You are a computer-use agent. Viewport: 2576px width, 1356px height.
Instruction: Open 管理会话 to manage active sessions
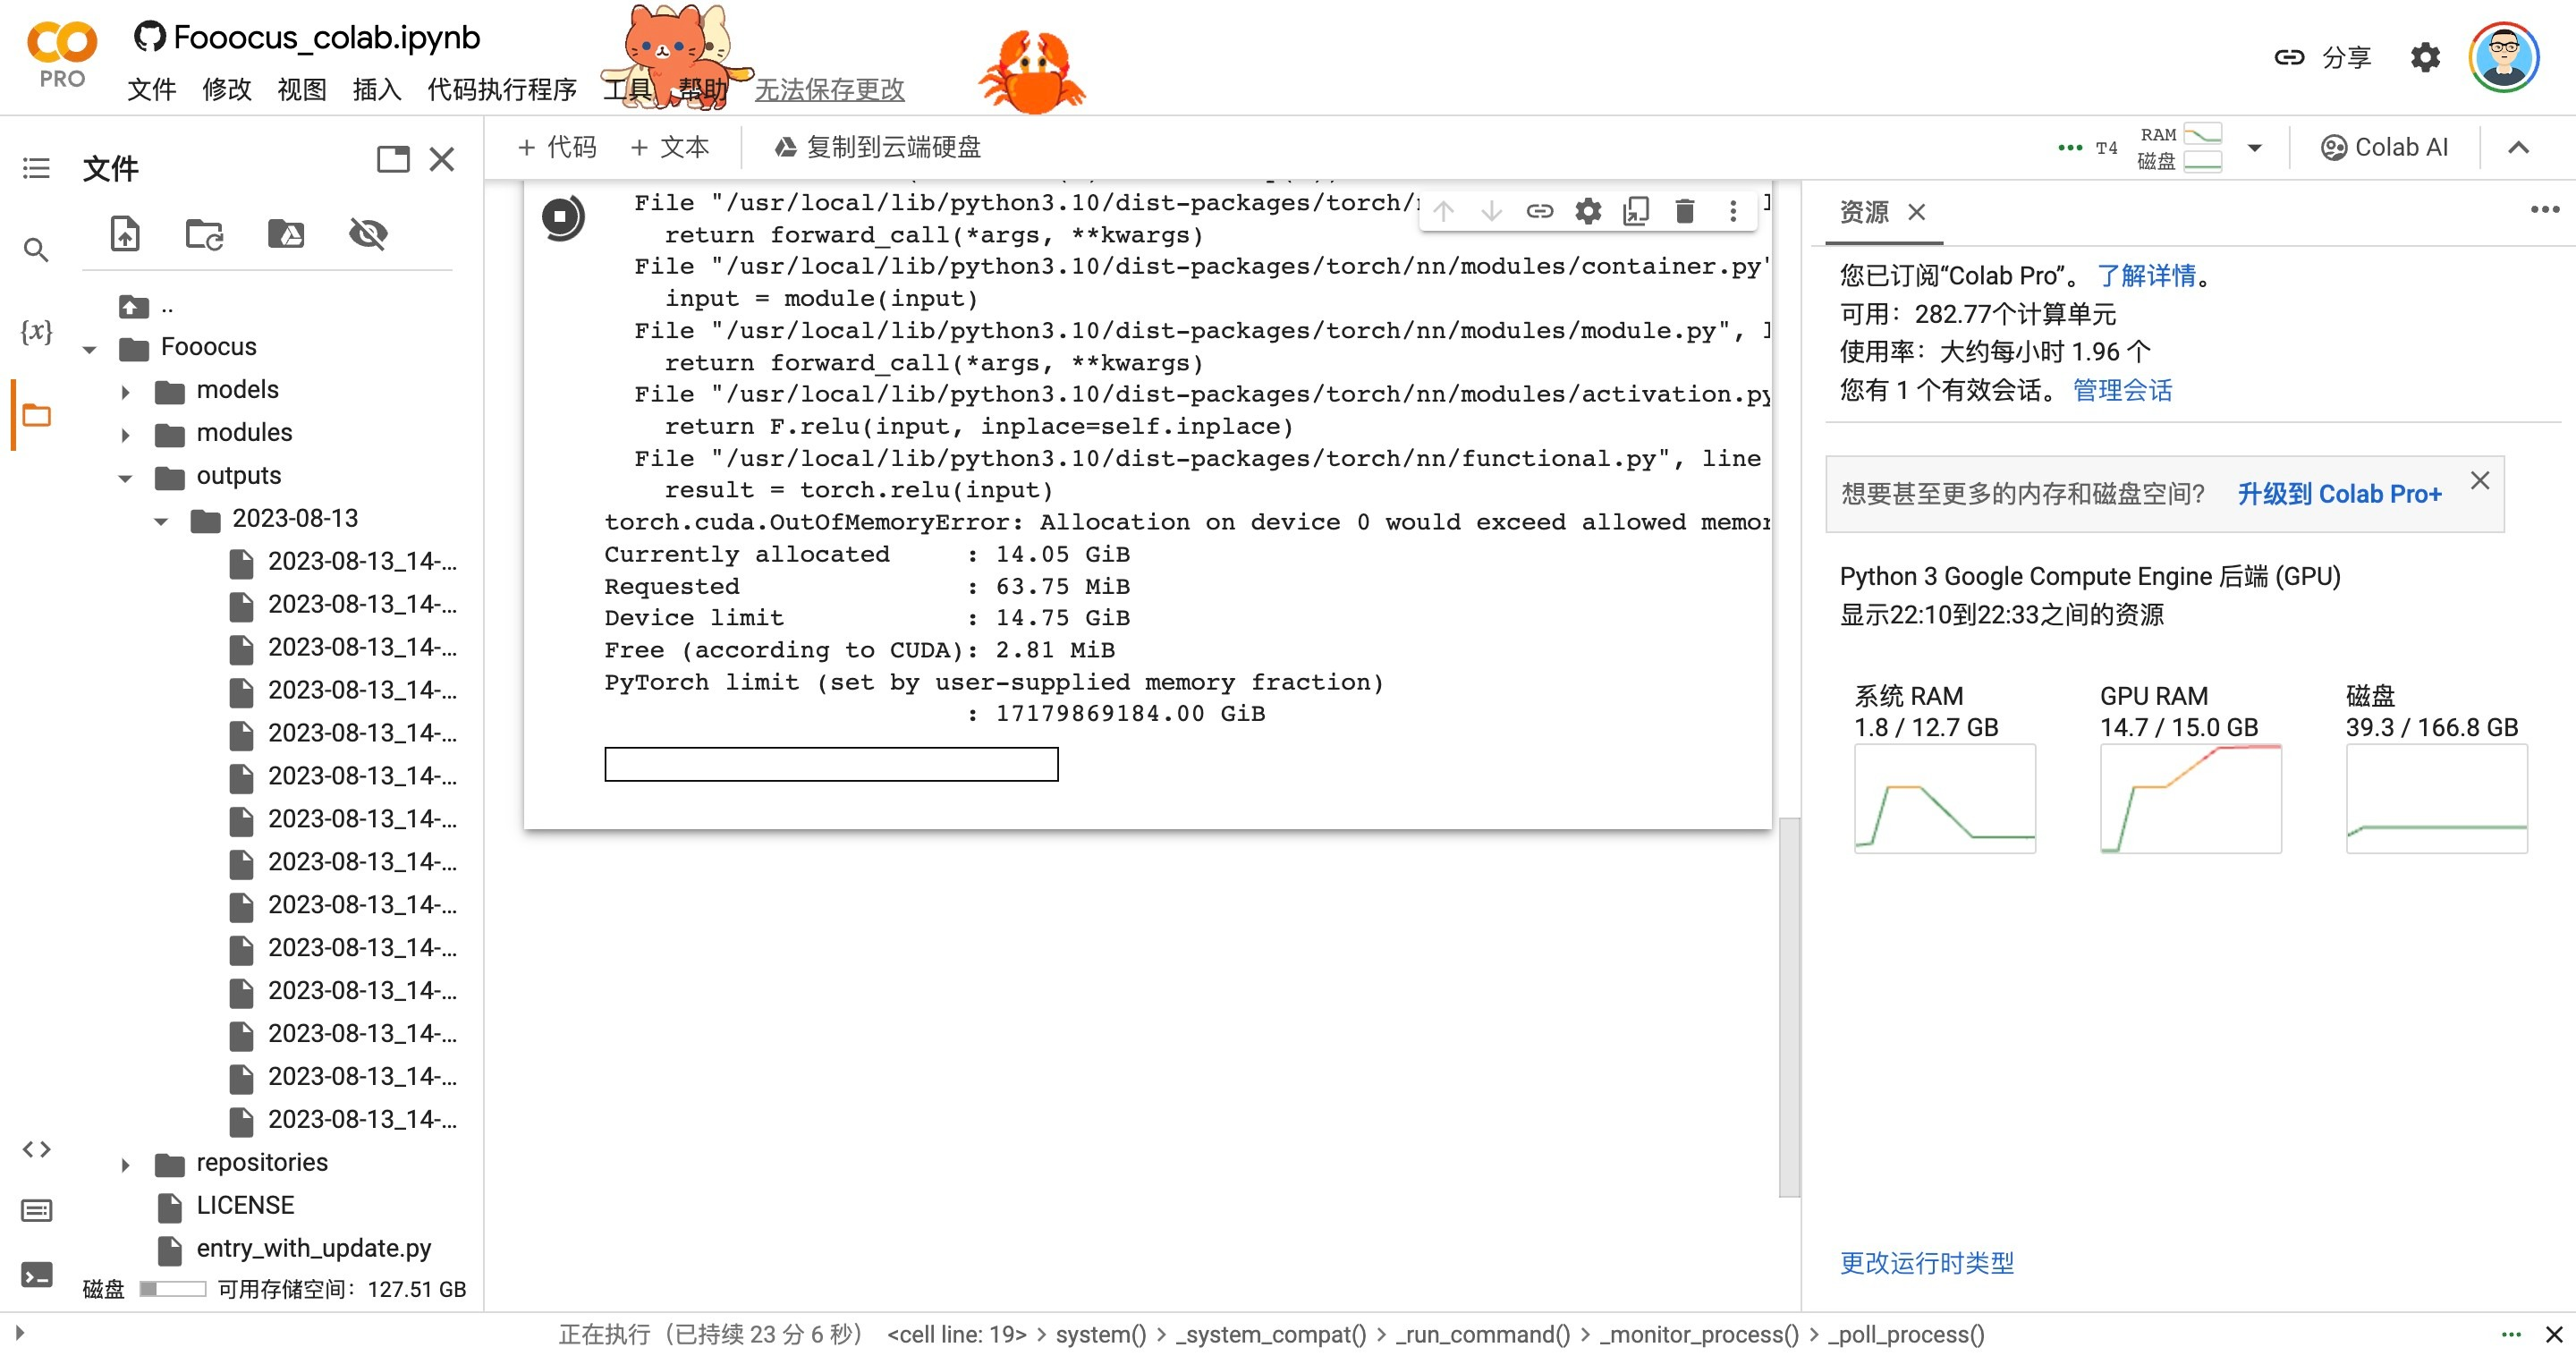tap(2123, 390)
